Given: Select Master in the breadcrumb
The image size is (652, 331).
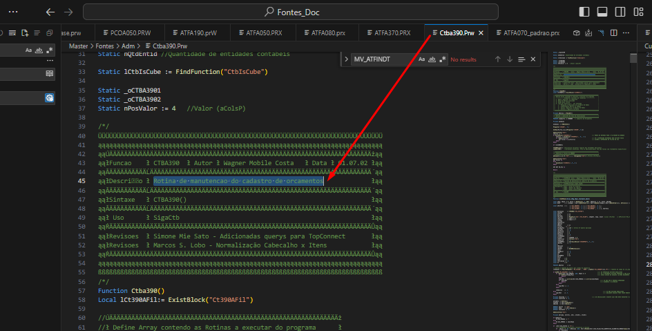Looking at the screenshot, I should pos(78,46).
